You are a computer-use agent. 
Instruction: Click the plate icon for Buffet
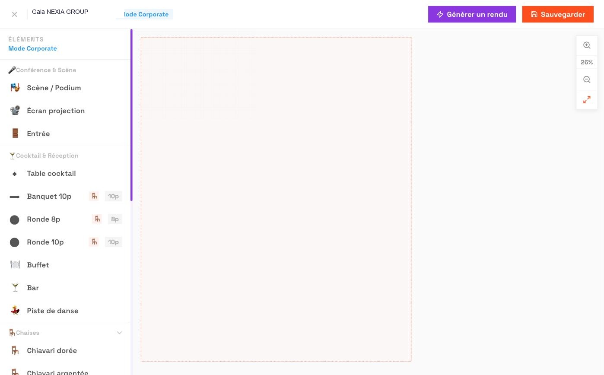pyautogui.click(x=15, y=265)
